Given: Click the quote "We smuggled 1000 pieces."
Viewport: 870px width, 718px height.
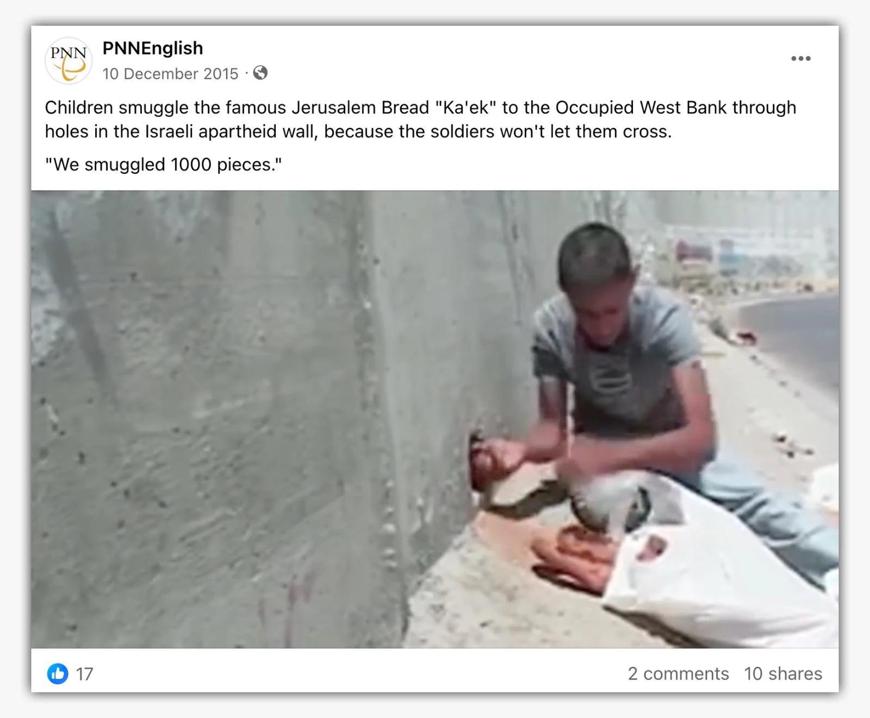Looking at the screenshot, I should click(163, 165).
